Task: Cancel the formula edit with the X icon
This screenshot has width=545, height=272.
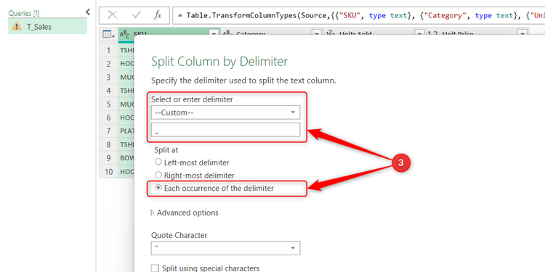Action: click(x=112, y=15)
